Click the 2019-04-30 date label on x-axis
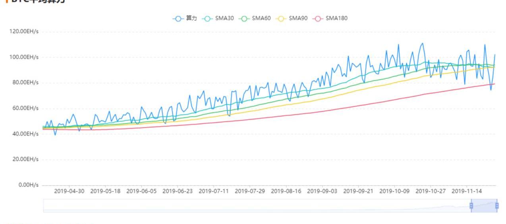This screenshot has width=506, height=224. (69, 191)
